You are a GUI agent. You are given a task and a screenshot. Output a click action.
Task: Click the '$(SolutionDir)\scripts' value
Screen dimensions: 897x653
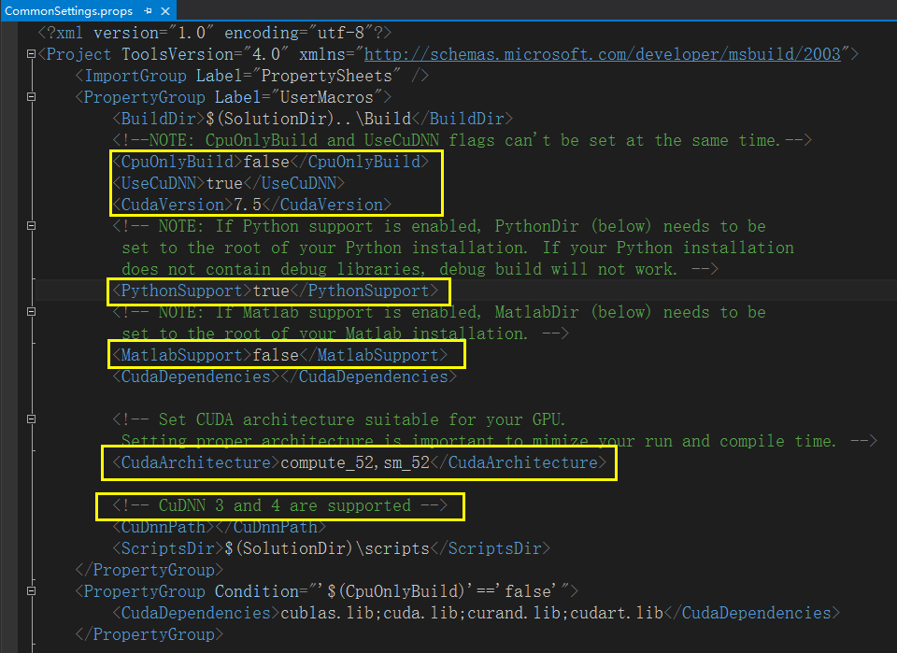[x=327, y=548]
